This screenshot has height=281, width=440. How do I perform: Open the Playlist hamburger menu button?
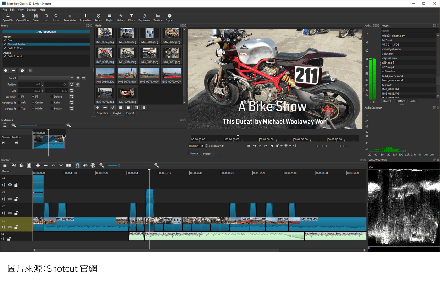click(x=144, y=108)
